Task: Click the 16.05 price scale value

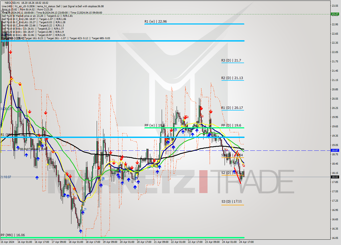Action: 335,238
